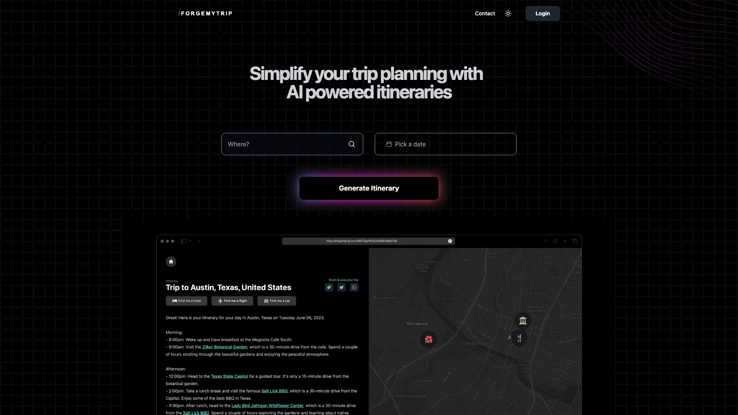
Task: Click the home/house icon in itinerary preview
Action: click(171, 261)
